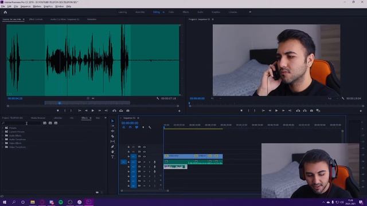The image size is (367, 206).
Task: Open Source monitor button editor plus
Action: pos(179,111)
